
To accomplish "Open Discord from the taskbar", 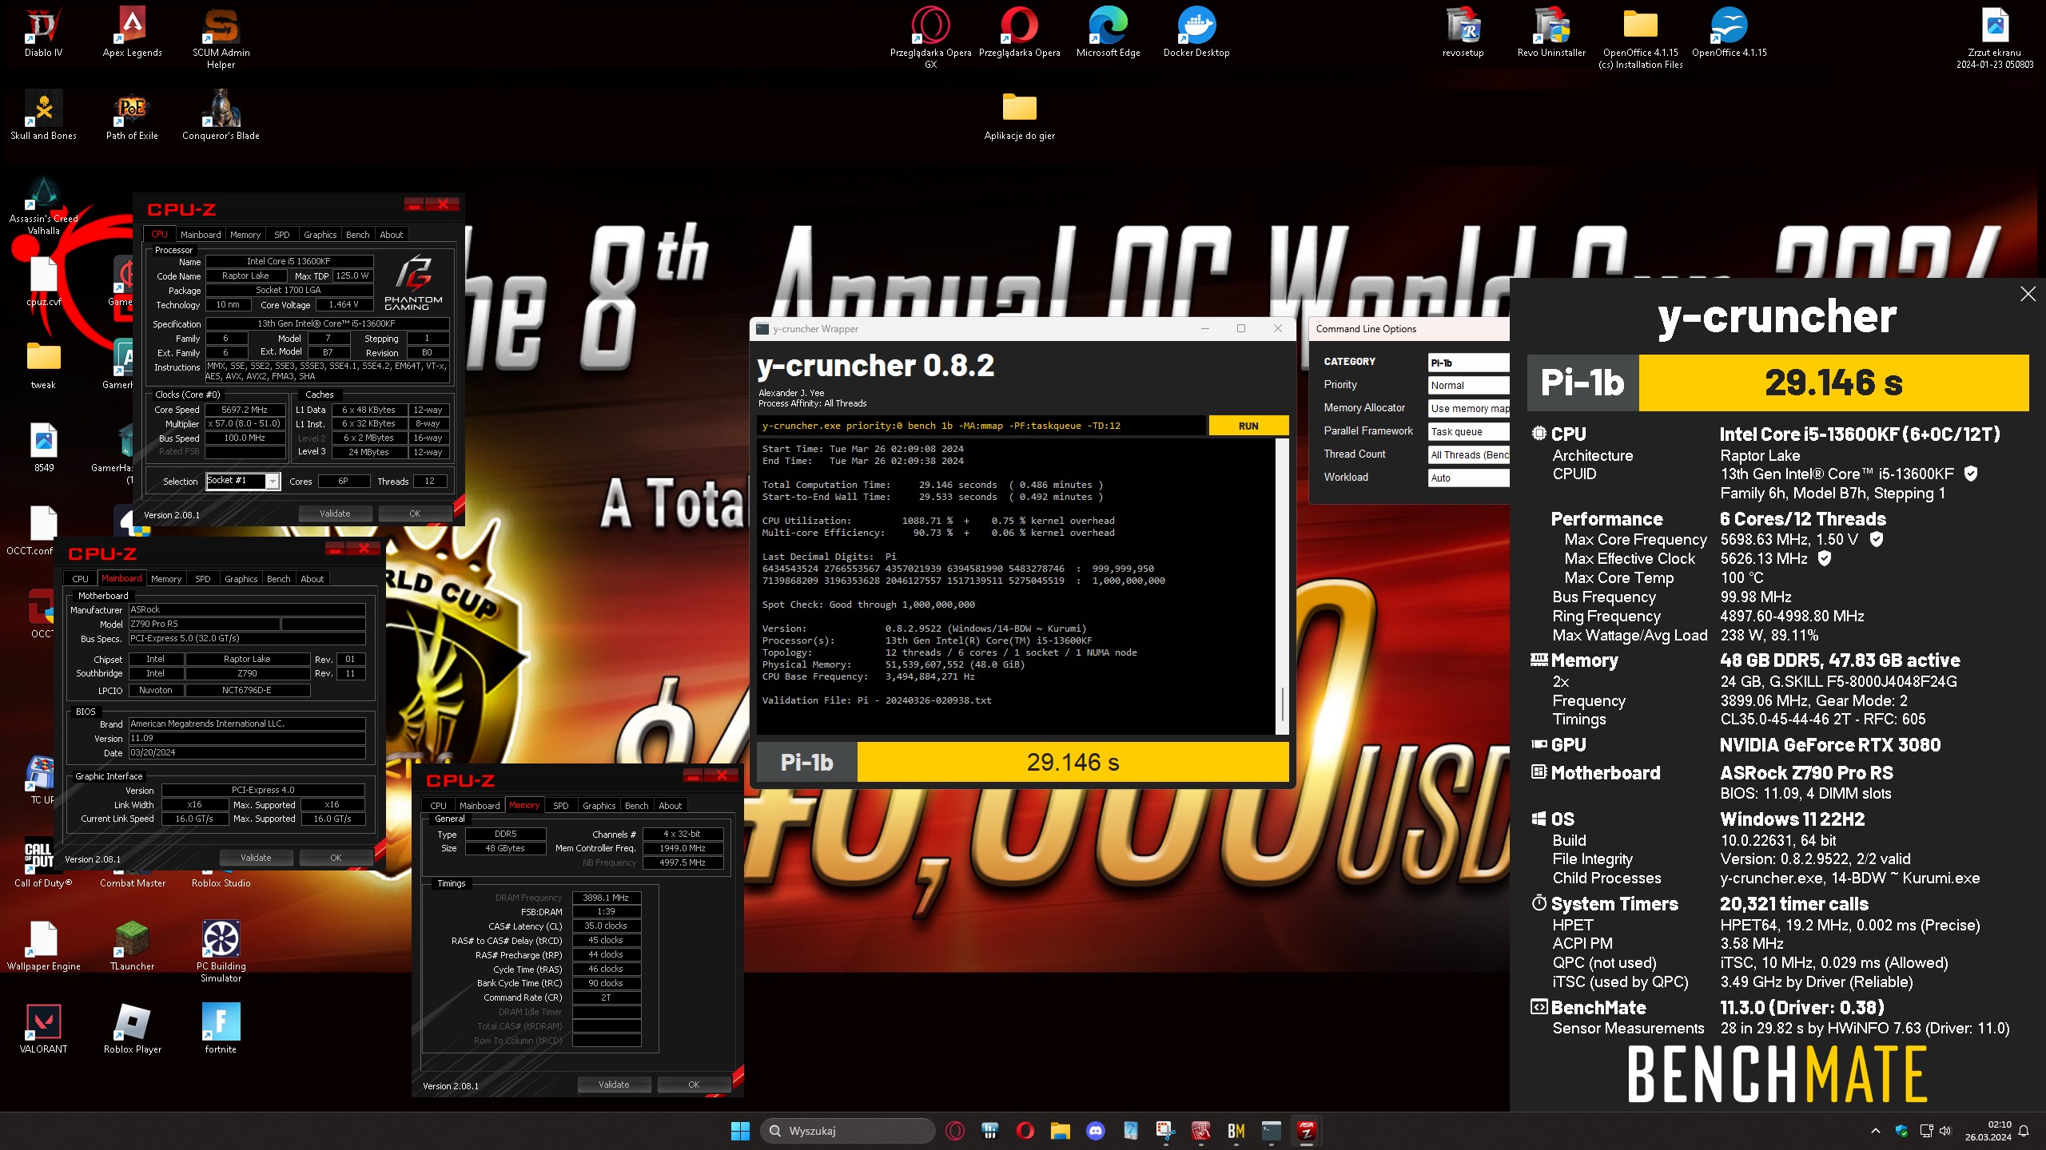I will click(x=1096, y=1131).
